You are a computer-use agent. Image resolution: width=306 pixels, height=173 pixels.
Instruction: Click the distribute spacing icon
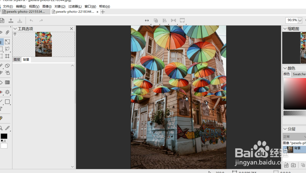(173, 20)
